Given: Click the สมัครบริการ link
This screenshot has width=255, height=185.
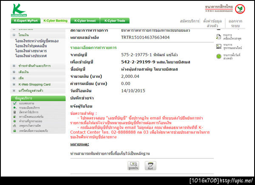Looking at the screenshot, I should coord(190,21).
